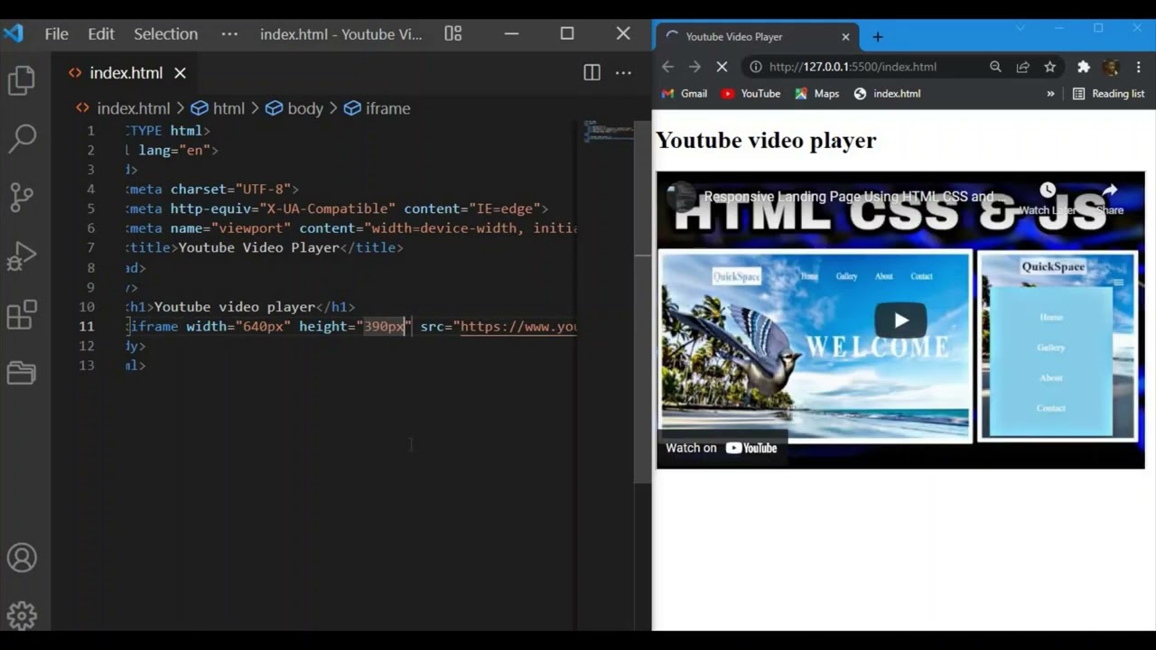Viewport: 1156px width, 650px height.
Task: Open Source Control view
Action: click(21, 197)
